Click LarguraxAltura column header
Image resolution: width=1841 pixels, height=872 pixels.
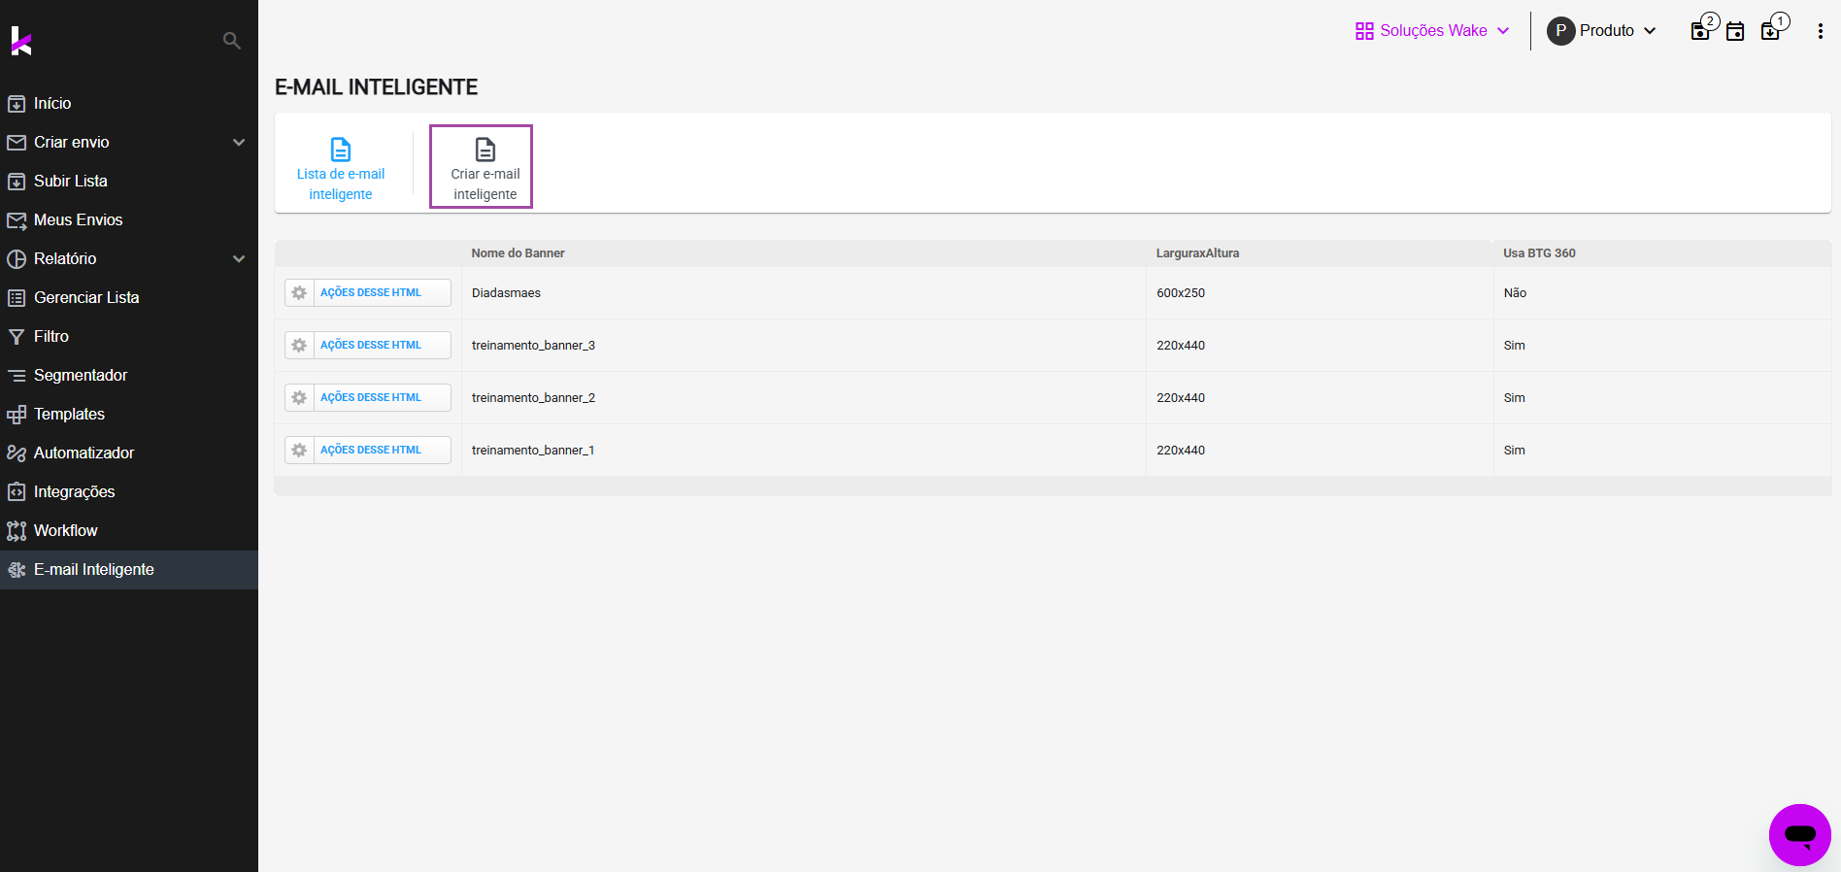point(1197,253)
